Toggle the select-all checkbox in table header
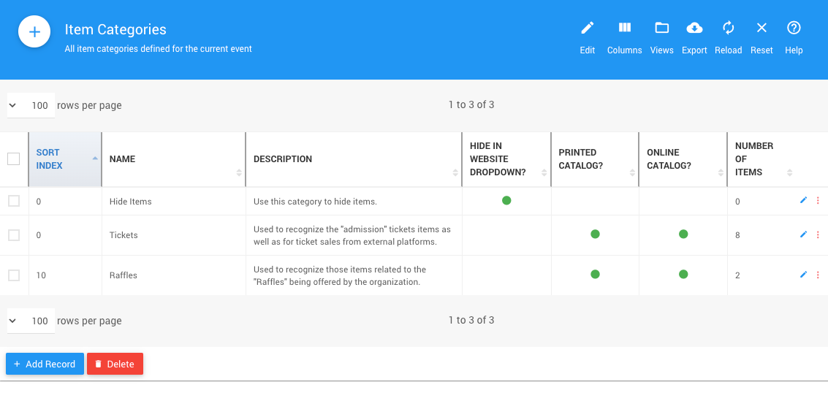This screenshot has height=401, width=828. (14, 159)
